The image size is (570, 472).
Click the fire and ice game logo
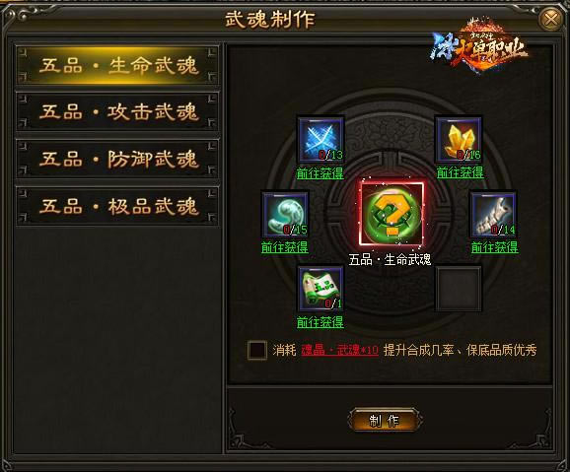[x=480, y=46]
